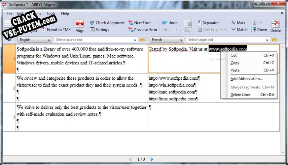
Task: Insert a Separator via toolbar
Action: tap(208, 23)
